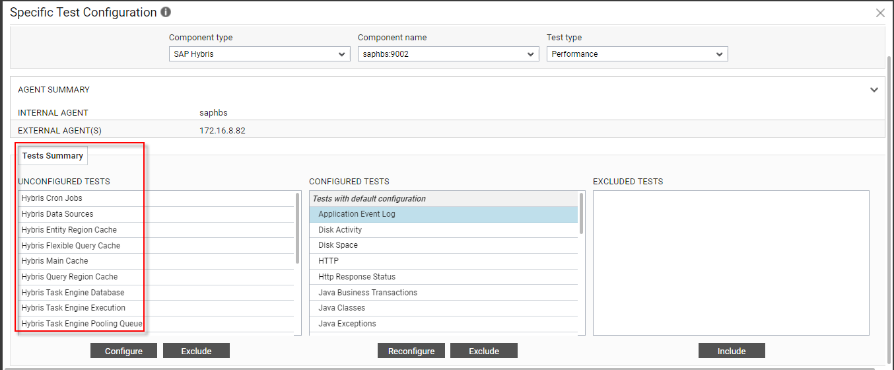
Task: Select Http Response Status test
Action: pos(444,277)
